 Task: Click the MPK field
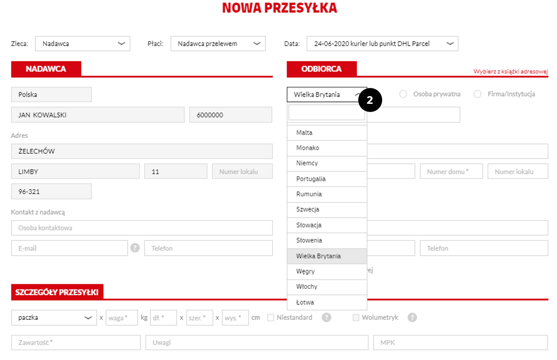pyautogui.click(x=461, y=343)
